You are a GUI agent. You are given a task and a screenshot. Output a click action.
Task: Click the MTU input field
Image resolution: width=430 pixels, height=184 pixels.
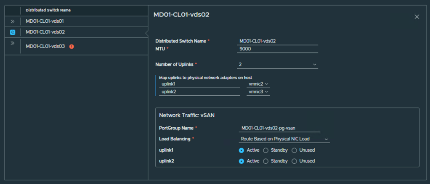point(277,49)
